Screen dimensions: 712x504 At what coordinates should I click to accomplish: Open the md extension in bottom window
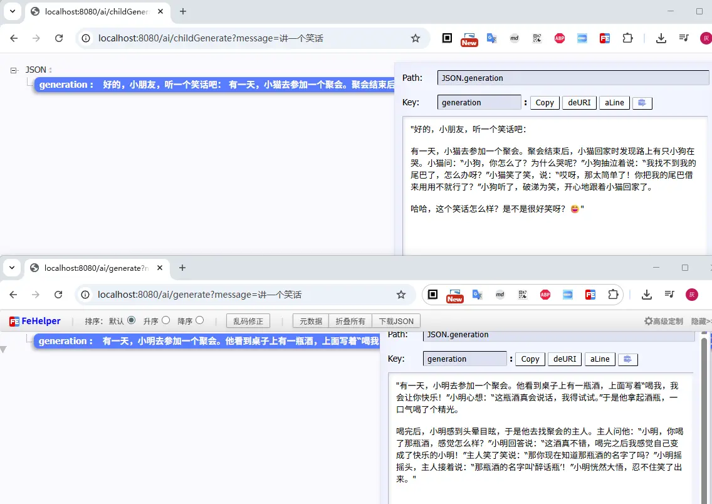click(x=500, y=295)
